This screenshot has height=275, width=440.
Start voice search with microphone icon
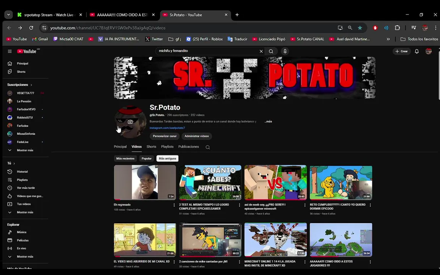[285, 51]
